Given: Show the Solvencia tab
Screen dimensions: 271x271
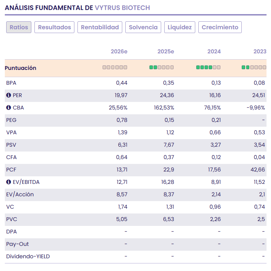Looking at the screenshot, I should point(143,27).
